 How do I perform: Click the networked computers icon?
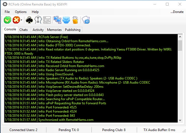tap(57, 20)
